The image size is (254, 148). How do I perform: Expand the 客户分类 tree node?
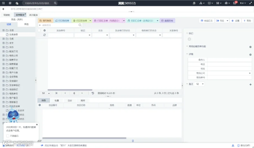click(3, 73)
